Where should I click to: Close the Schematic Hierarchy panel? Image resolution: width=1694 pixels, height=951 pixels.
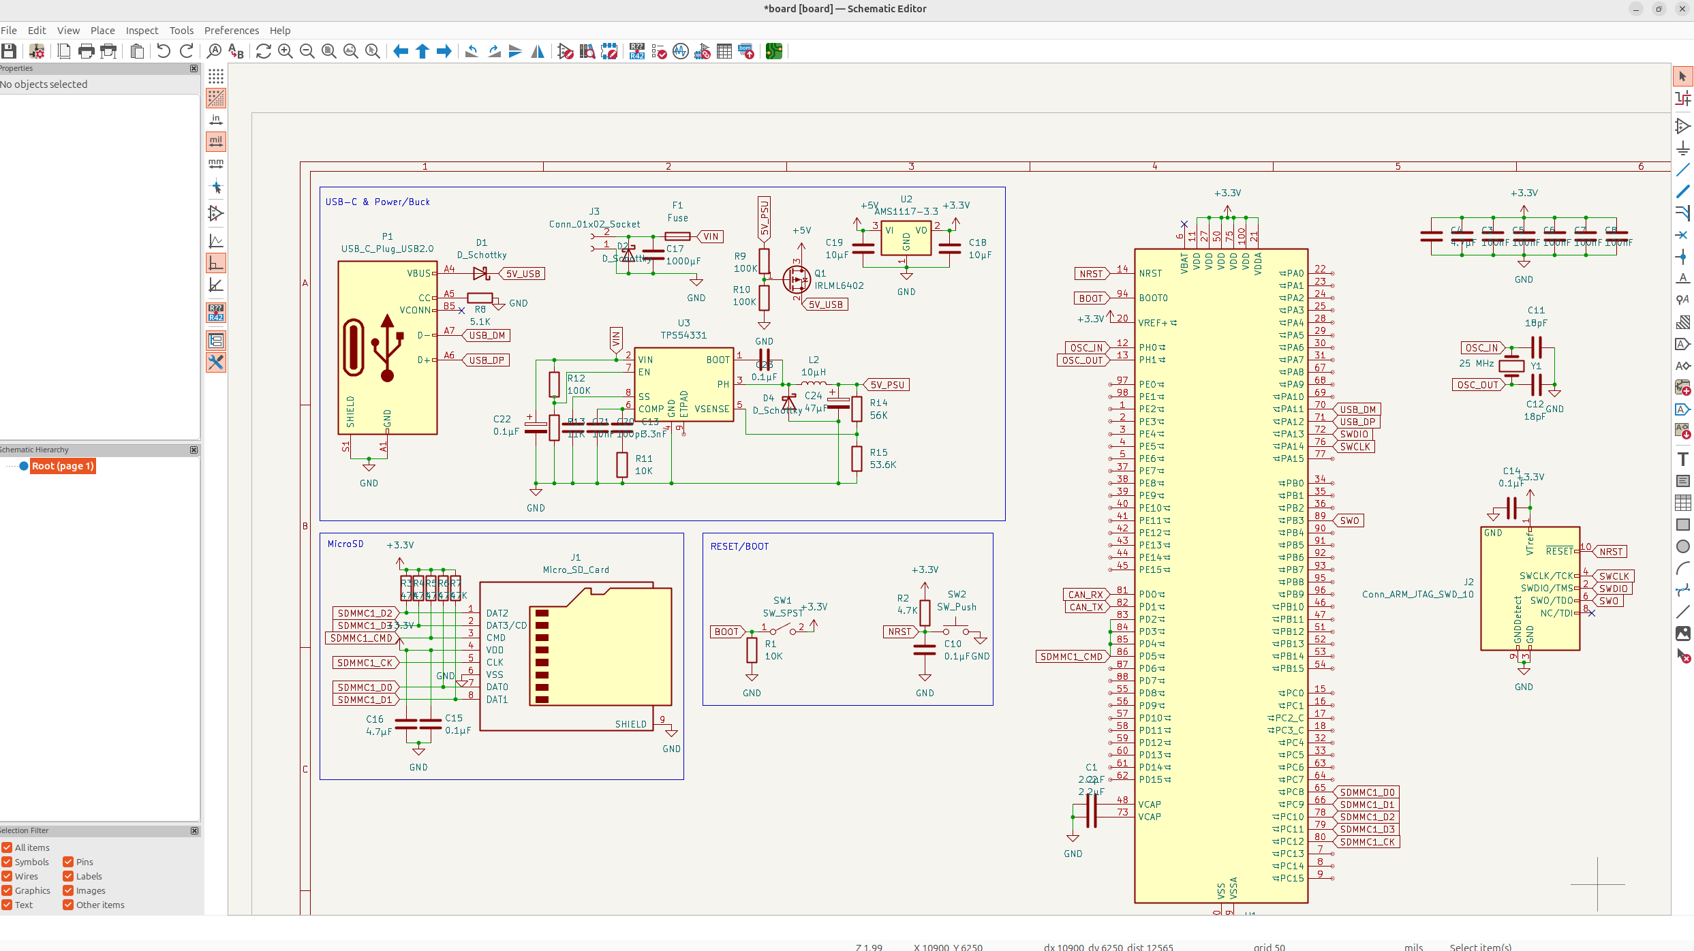194,450
